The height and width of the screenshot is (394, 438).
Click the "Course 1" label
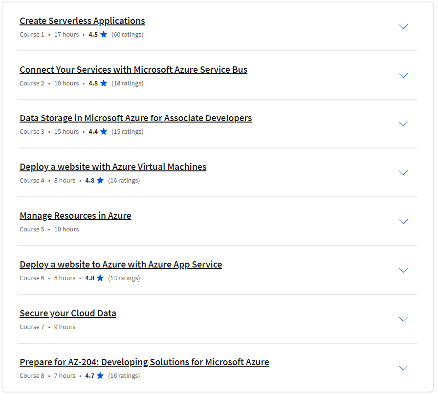32,34
